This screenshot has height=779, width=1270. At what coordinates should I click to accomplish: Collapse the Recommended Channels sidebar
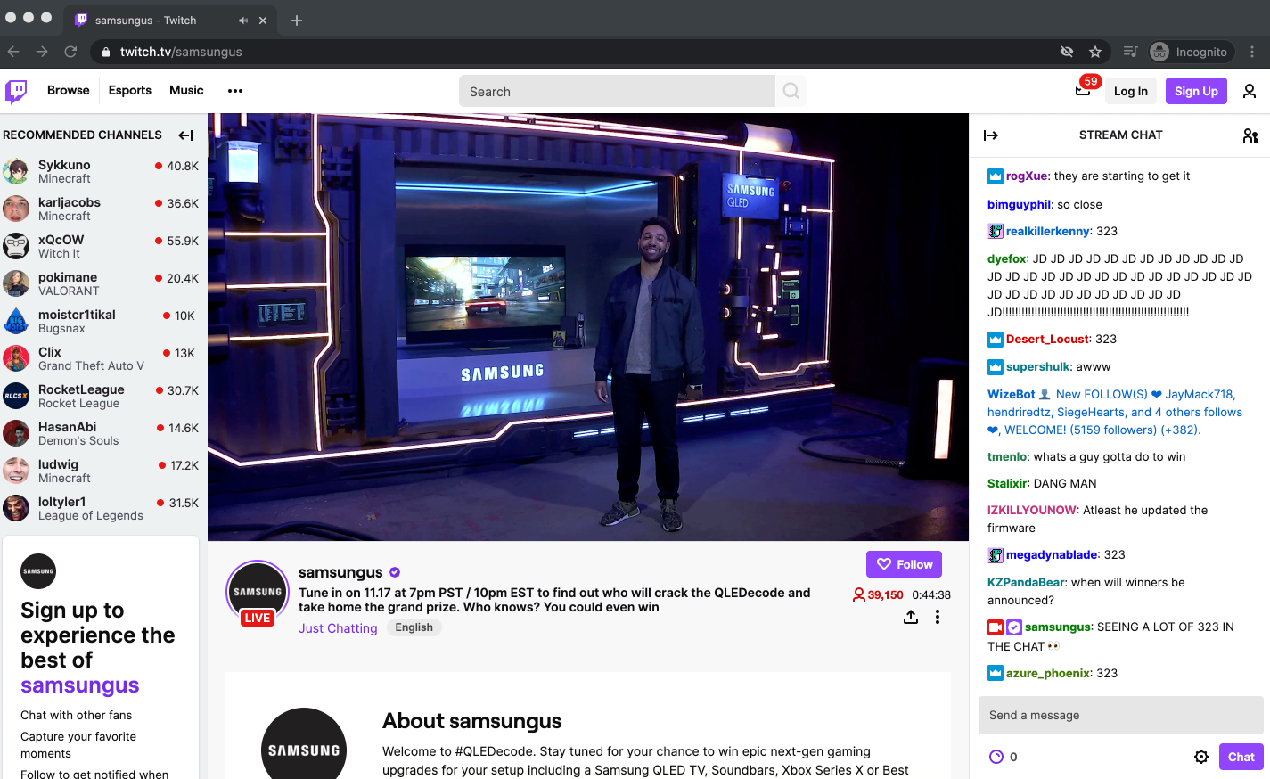pos(185,135)
